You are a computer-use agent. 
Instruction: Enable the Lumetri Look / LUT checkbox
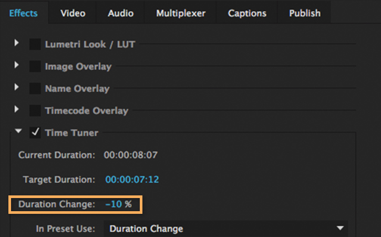point(35,44)
